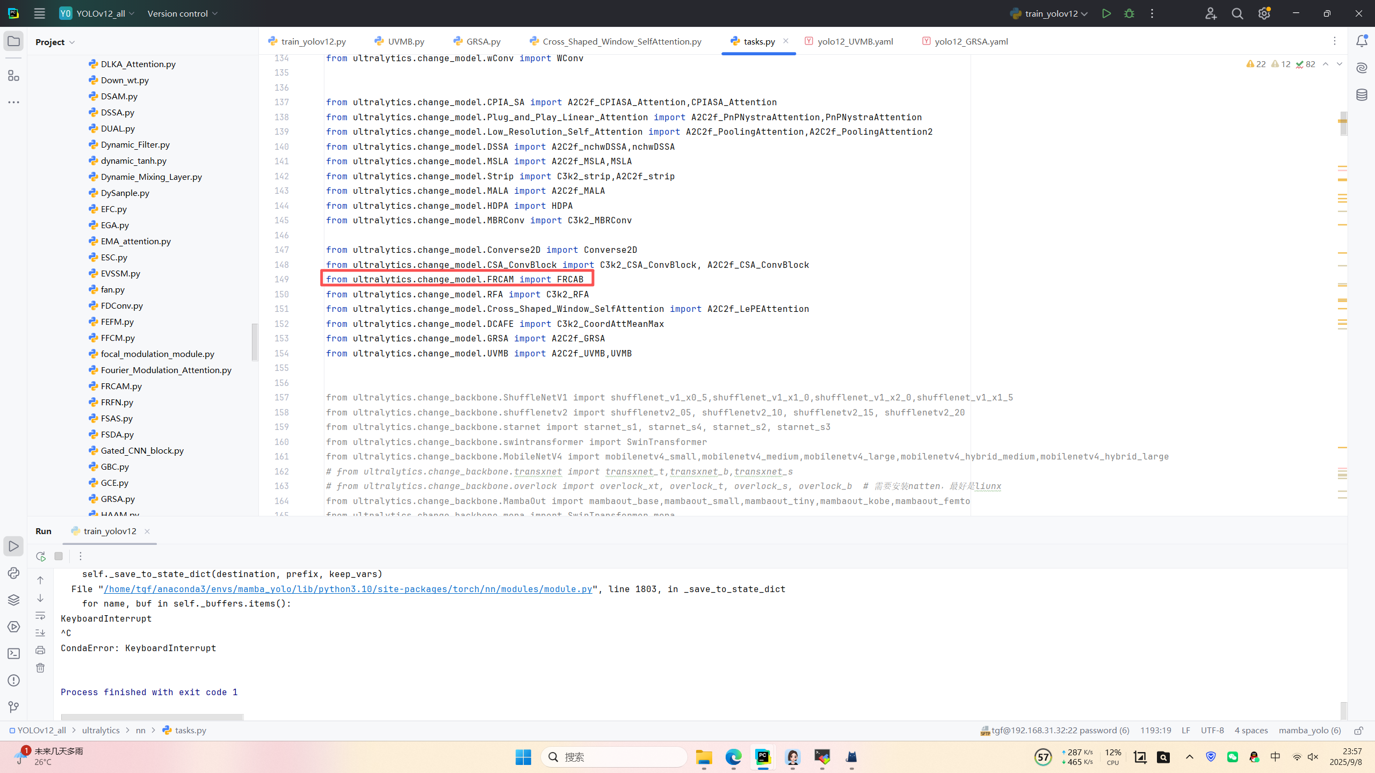This screenshot has height=773, width=1375.
Task: Start debugging with the bug icon
Action: 1129,13
